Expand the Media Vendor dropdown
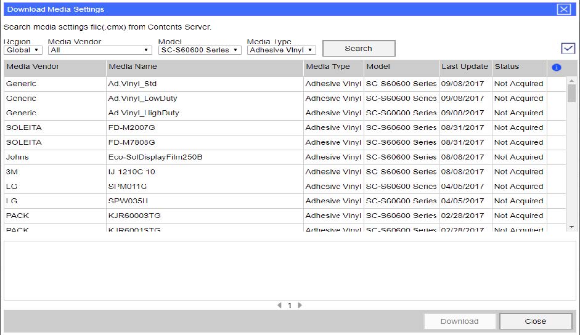The height and width of the screenshot is (335, 580). click(100, 50)
